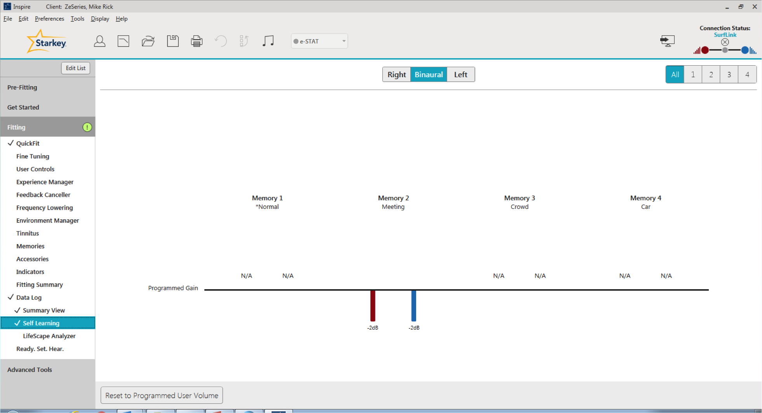Image resolution: width=762 pixels, height=413 pixels.
Task: Collapse the Fitting section header
Action: [x=48, y=127]
